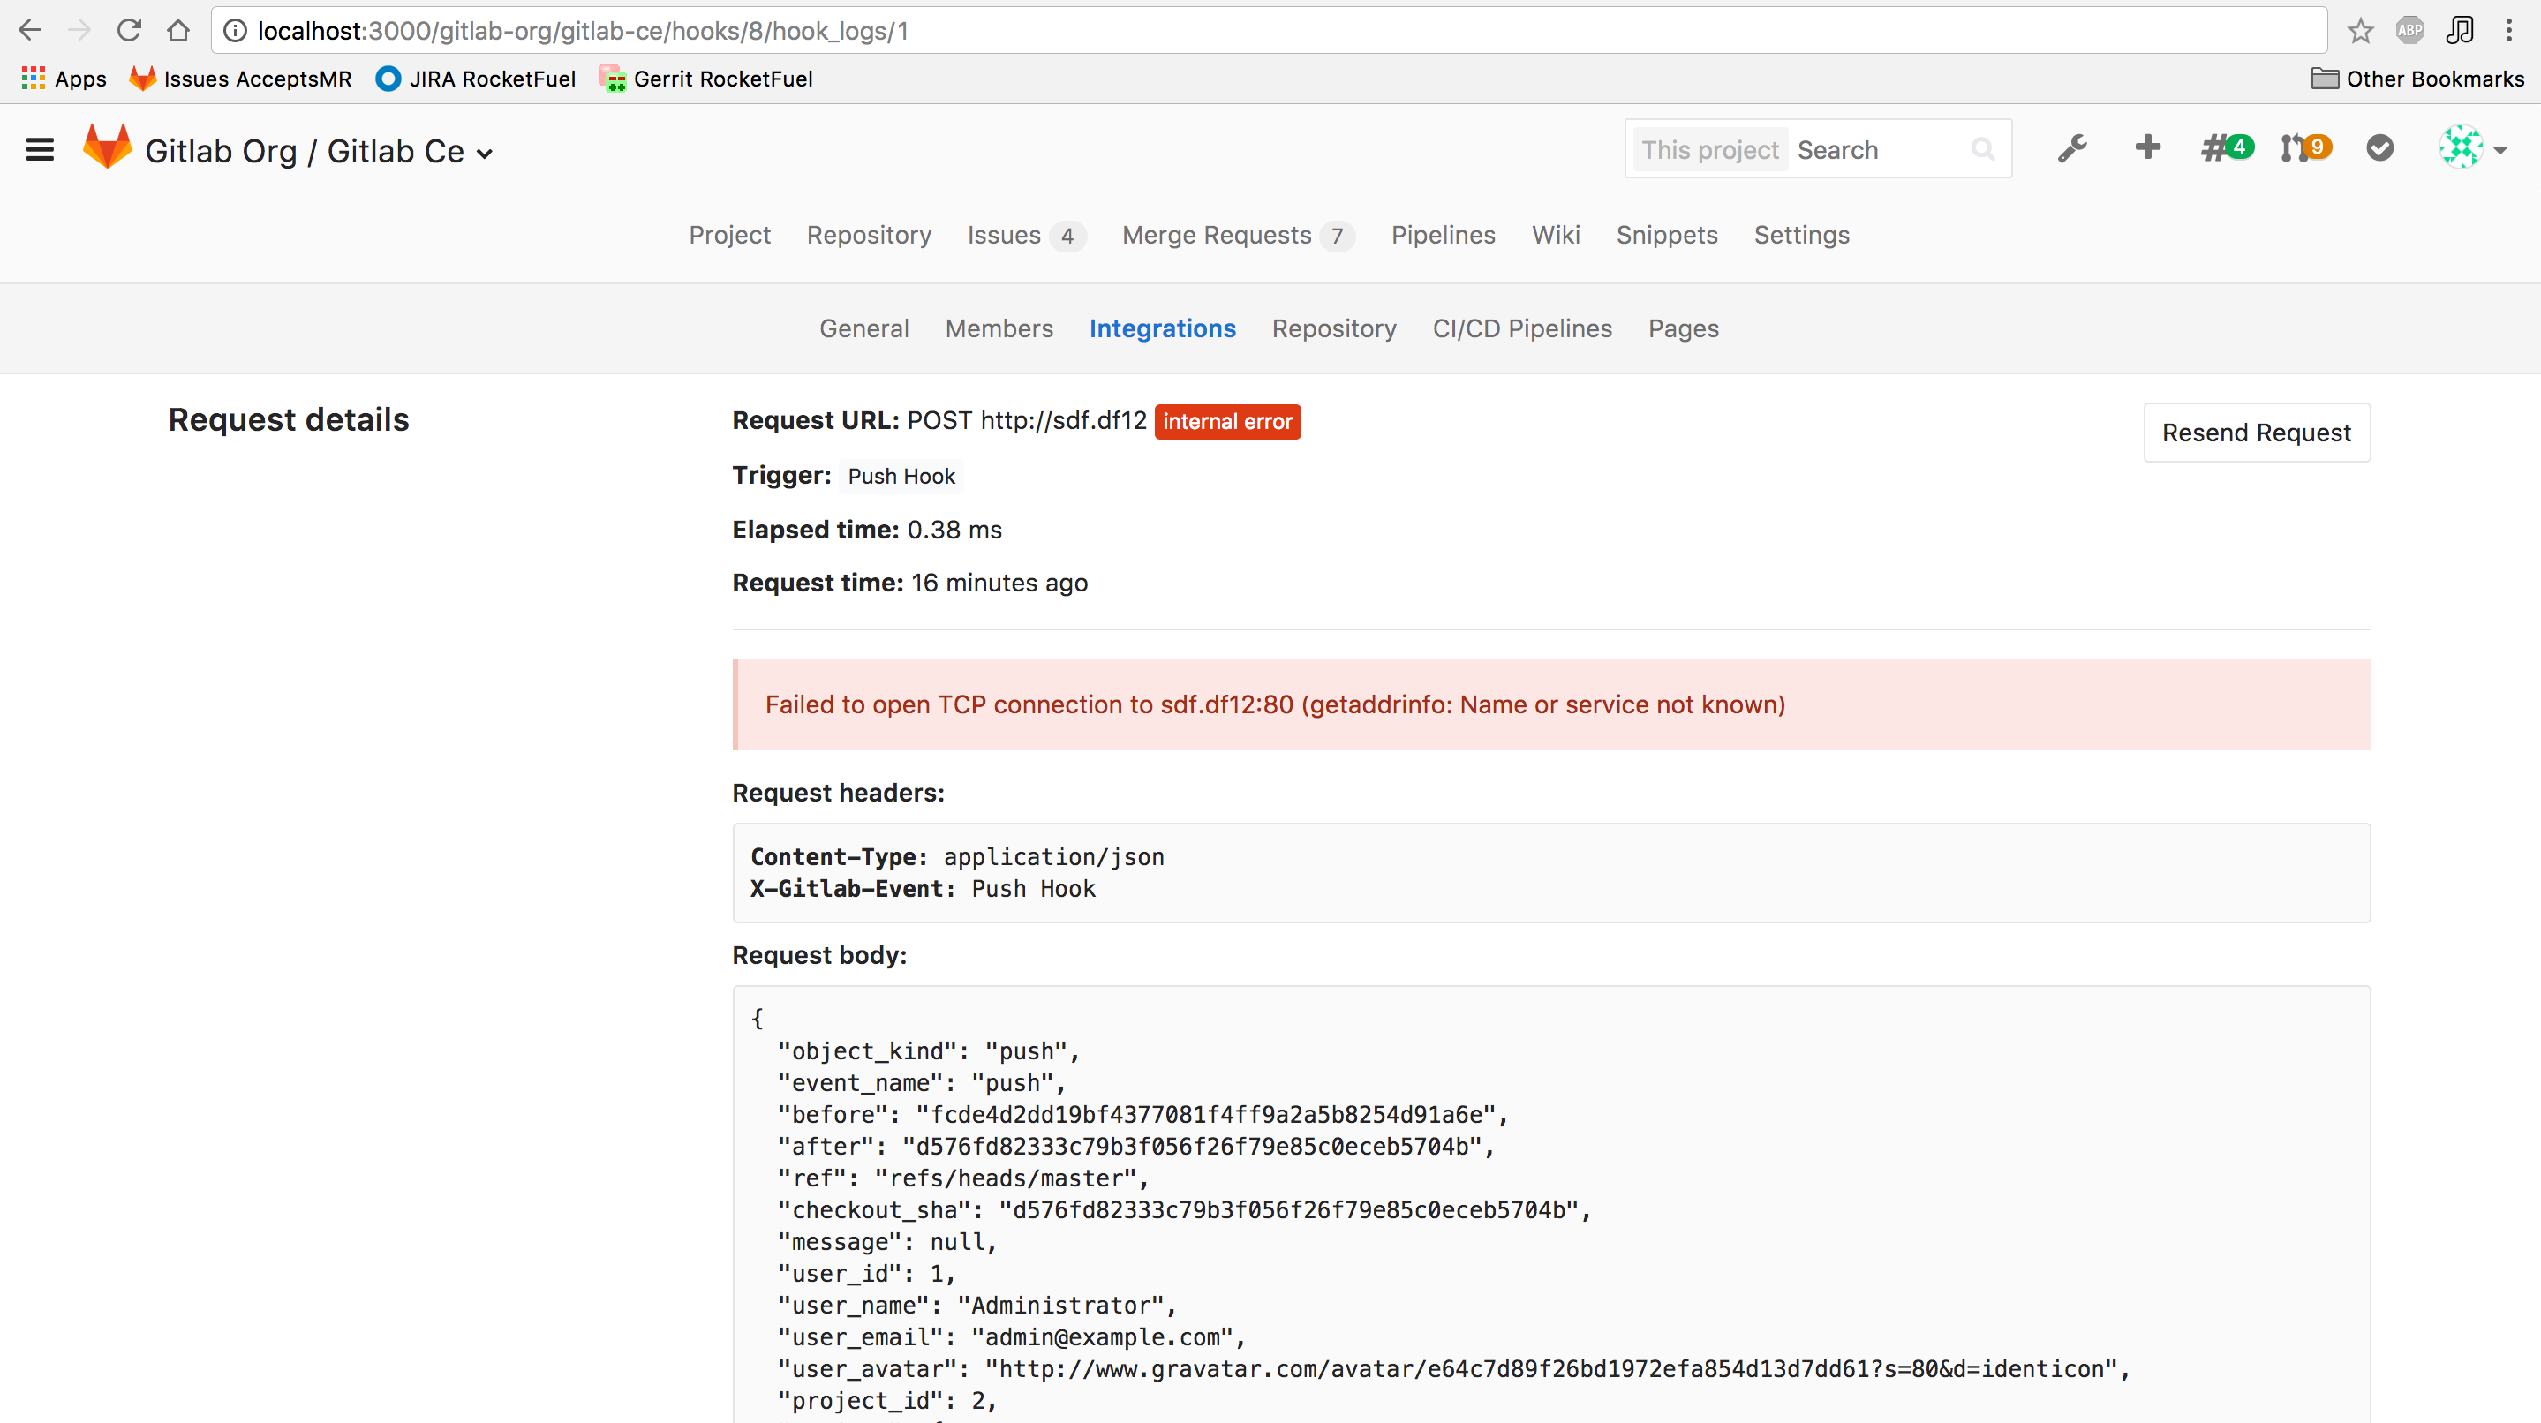Open the user avatar dropdown menu
The image size is (2541, 1423).
[x=2472, y=149]
